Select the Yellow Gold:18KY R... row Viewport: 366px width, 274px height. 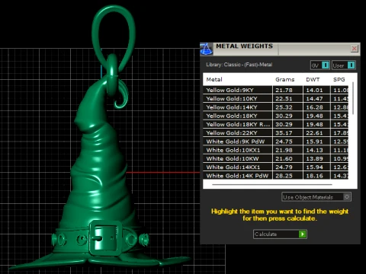click(x=275, y=124)
